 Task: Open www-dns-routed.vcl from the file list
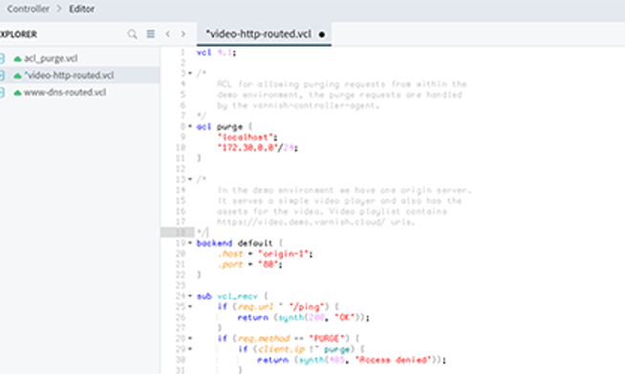coord(65,93)
